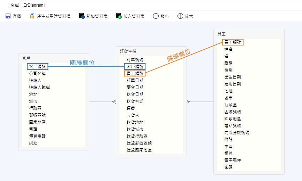302x181 pixels.
Task: Click the 附註 field in 員工
Action: [x=228, y=140]
